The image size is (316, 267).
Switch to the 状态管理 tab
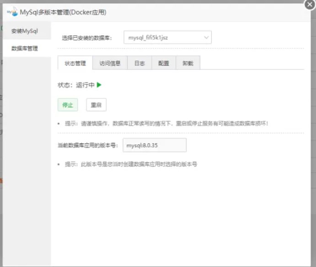pos(75,63)
